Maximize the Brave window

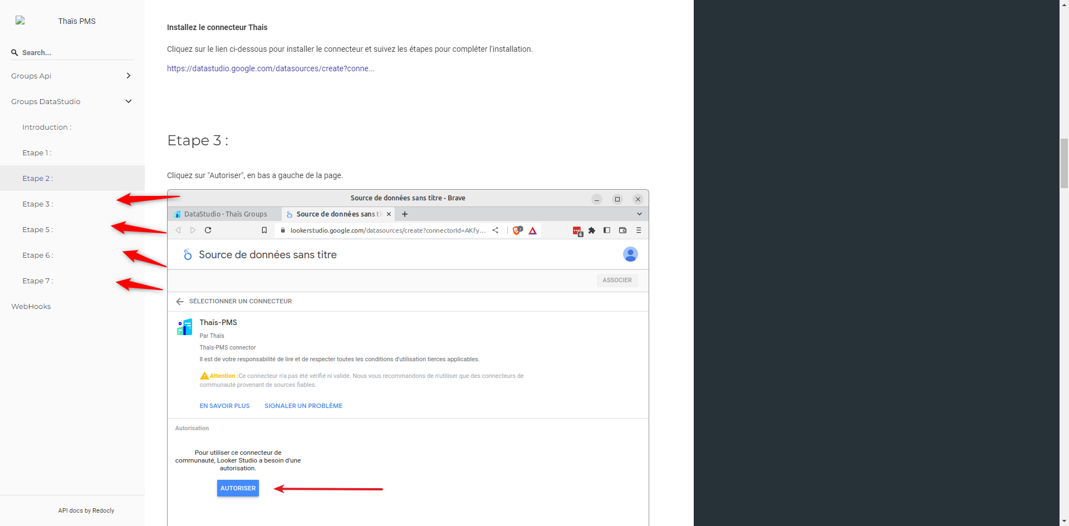(617, 199)
